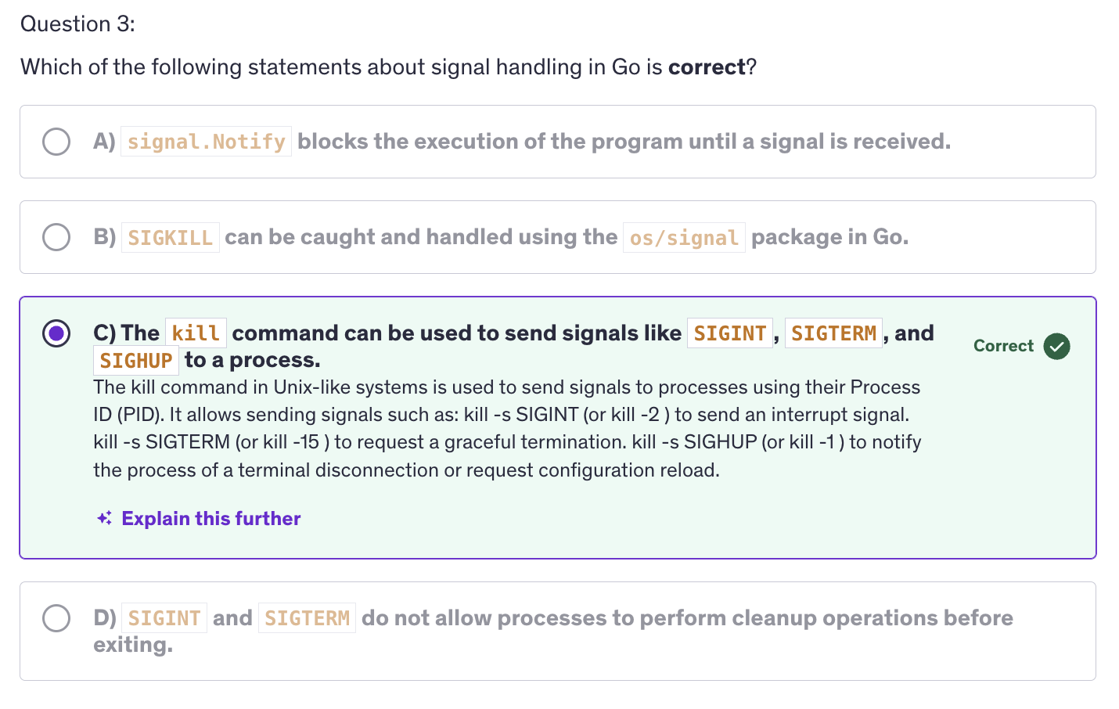Click the bold word correct in the question
Image resolution: width=1119 pixels, height=709 pixels.
click(707, 67)
